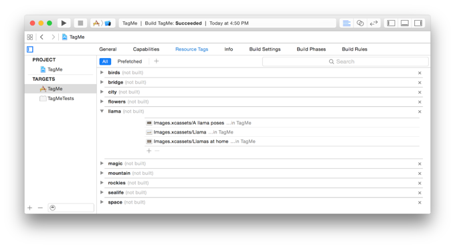Add a new resource tag
Image resolution: width=455 pixels, height=249 pixels.
coord(157,61)
